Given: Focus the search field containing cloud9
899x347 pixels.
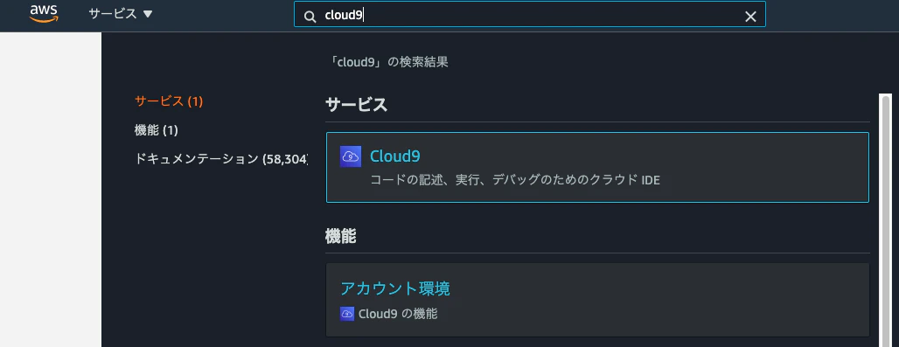Looking at the screenshot, I should 529,15.
